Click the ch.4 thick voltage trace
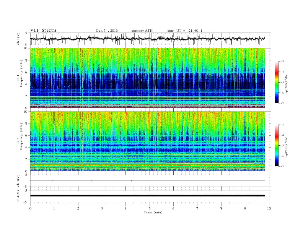Image resolution: width=303 pixels, height=234 pixels. point(148,196)
